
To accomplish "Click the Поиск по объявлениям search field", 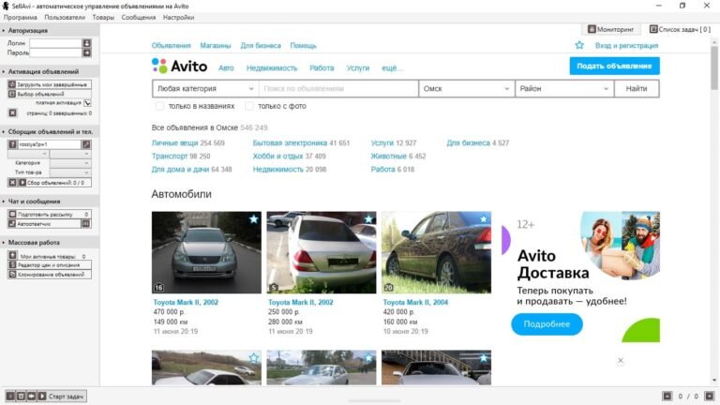I will tap(338, 89).
